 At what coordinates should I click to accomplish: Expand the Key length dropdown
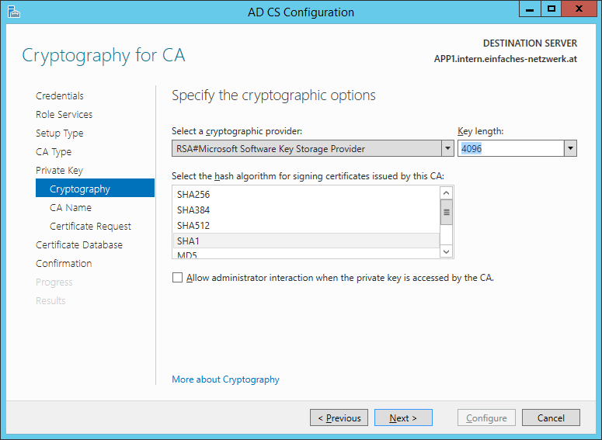(x=570, y=149)
